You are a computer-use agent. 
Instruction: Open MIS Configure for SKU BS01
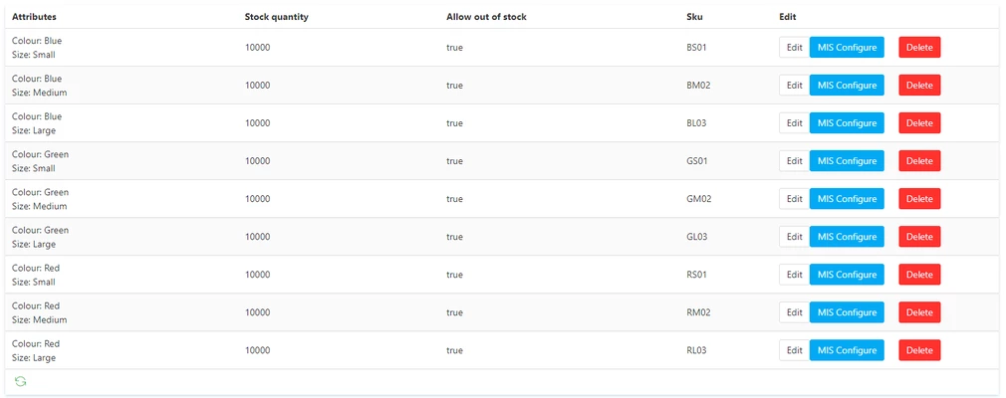point(847,48)
